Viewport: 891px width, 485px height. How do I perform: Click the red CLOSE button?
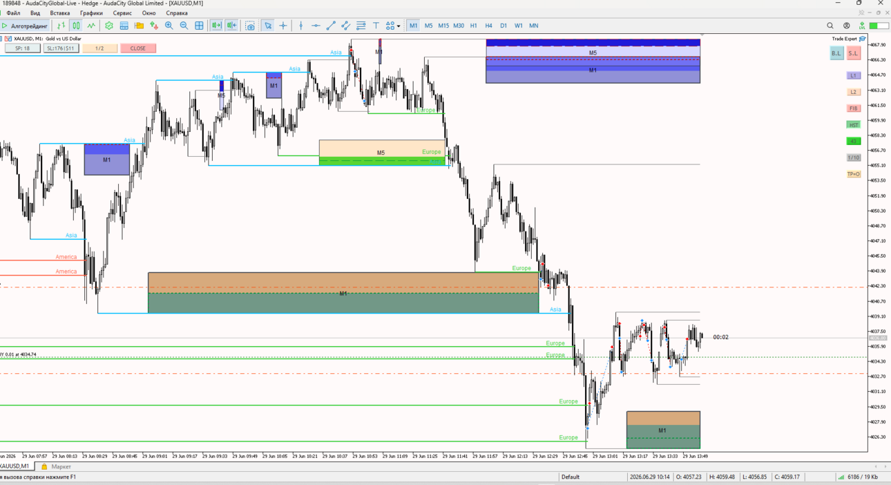138,48
